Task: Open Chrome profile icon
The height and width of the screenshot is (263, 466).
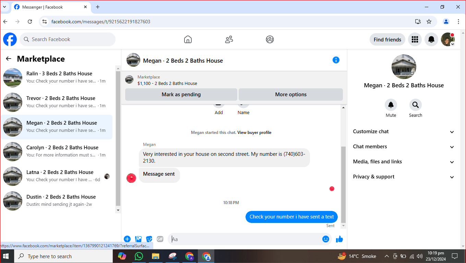Action: (446, 22)
